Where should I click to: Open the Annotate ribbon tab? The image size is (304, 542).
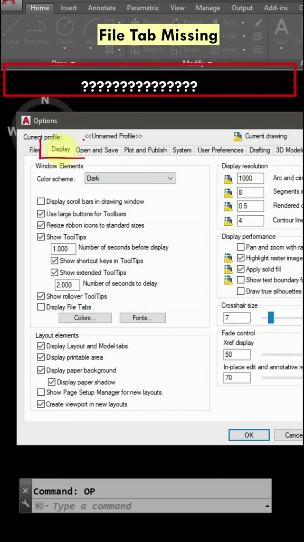point(102,8)
